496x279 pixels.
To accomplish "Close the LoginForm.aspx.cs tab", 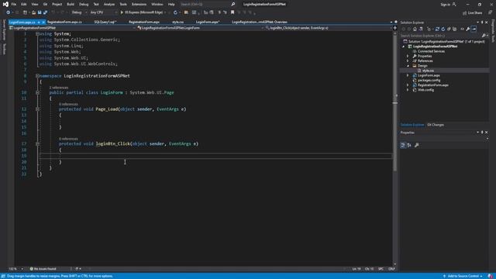I will (43, 22).
